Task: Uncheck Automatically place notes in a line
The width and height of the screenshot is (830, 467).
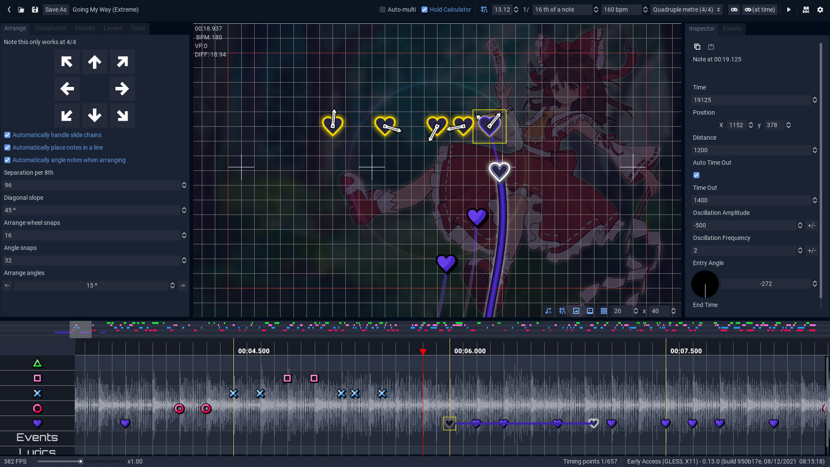Action: coord(7,147)
